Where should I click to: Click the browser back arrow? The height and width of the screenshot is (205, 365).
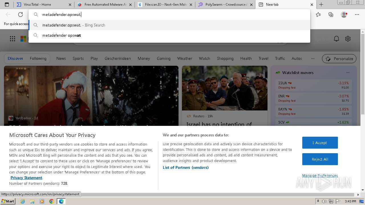click(x=8, y=15)
